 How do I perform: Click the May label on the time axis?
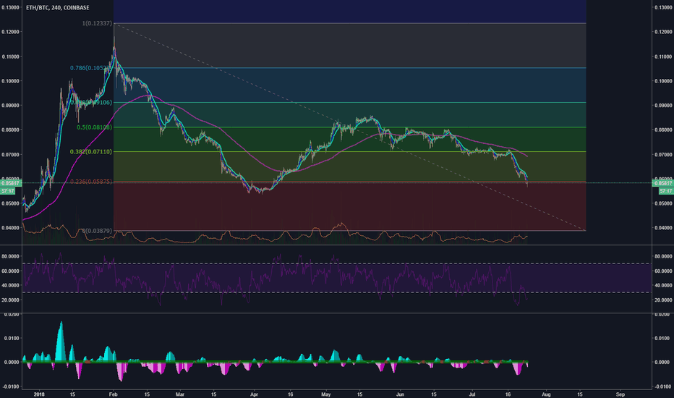point(326,394)
